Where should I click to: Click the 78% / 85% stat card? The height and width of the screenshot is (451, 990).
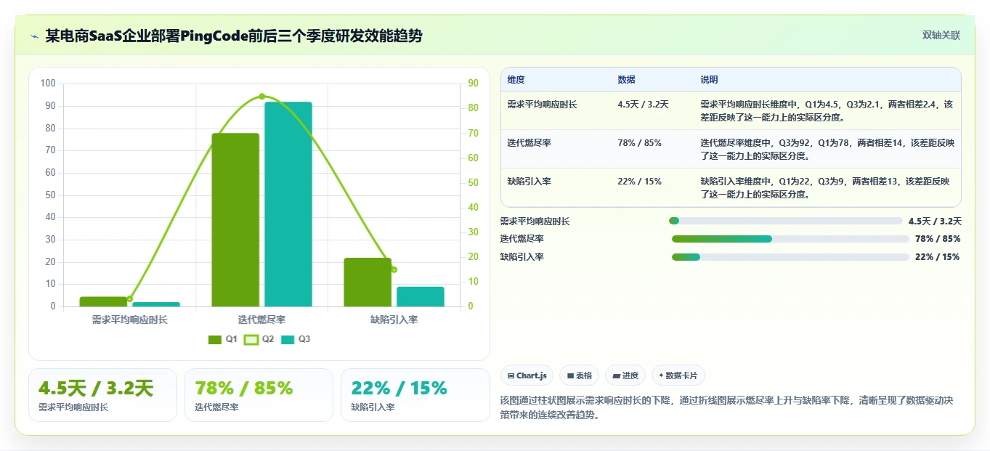click(259, 395)
